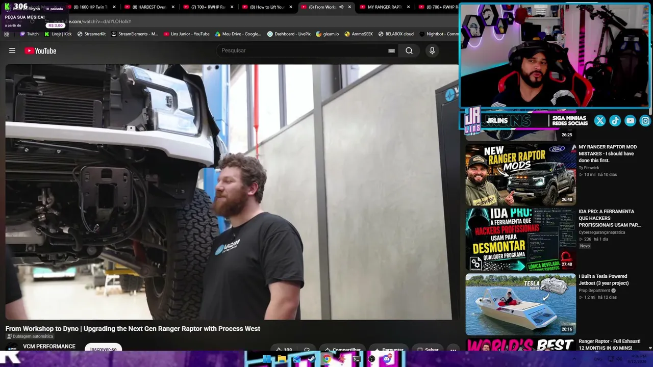The height and width of the screenshot is (367, 653).
Task: Open the Ty Fenwick channel name
Action: 589,168
